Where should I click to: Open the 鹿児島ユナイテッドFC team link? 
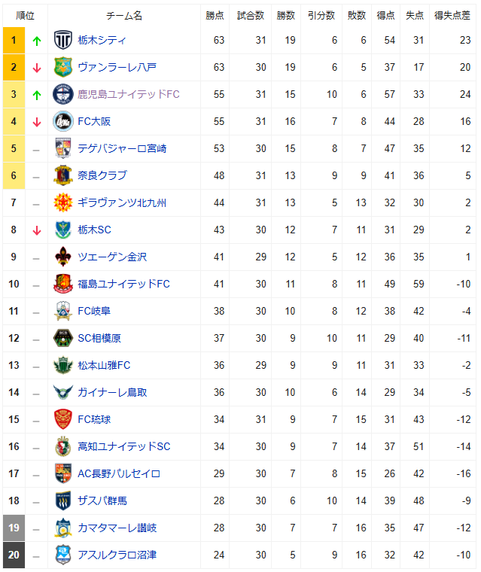point(129,95)
